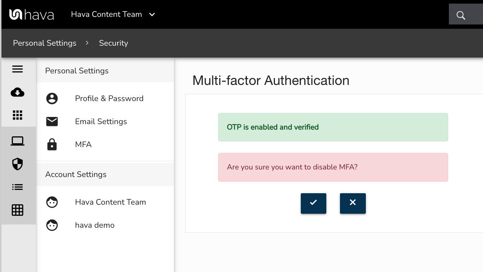Select the MFA menu item
The image size is (483, 272).
[x=105, y=145]
